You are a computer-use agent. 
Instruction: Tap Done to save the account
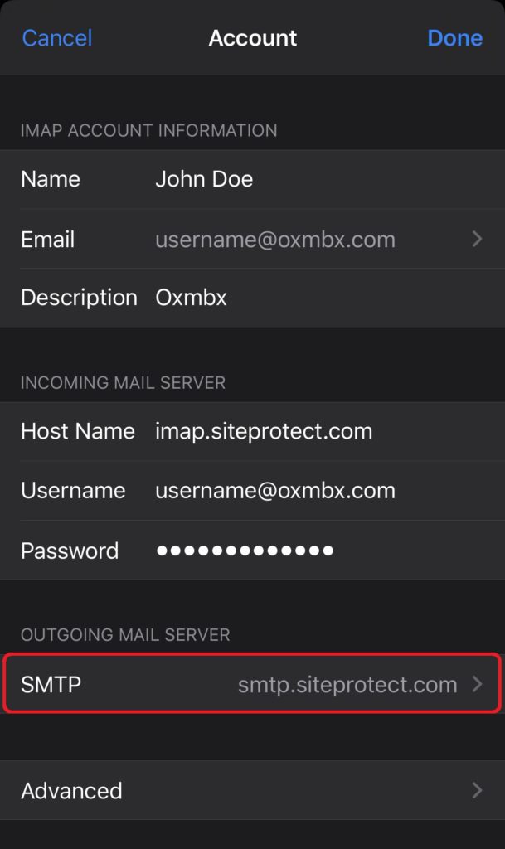click(454, 38)
